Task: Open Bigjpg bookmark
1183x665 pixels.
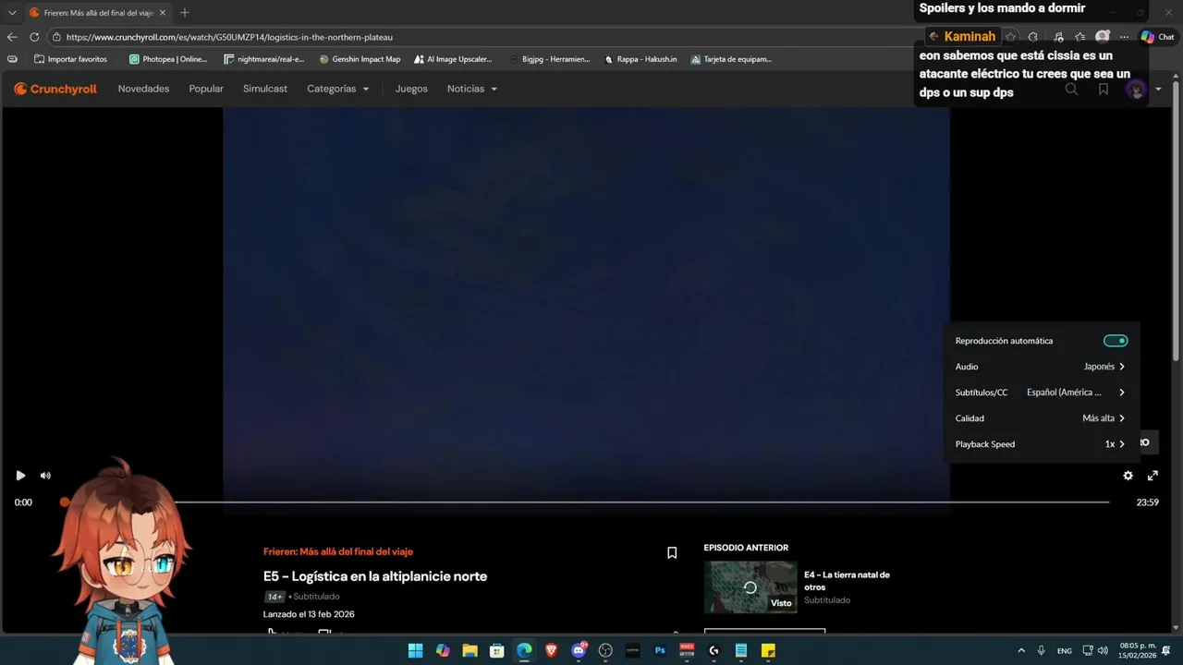Action: (549, 59)
